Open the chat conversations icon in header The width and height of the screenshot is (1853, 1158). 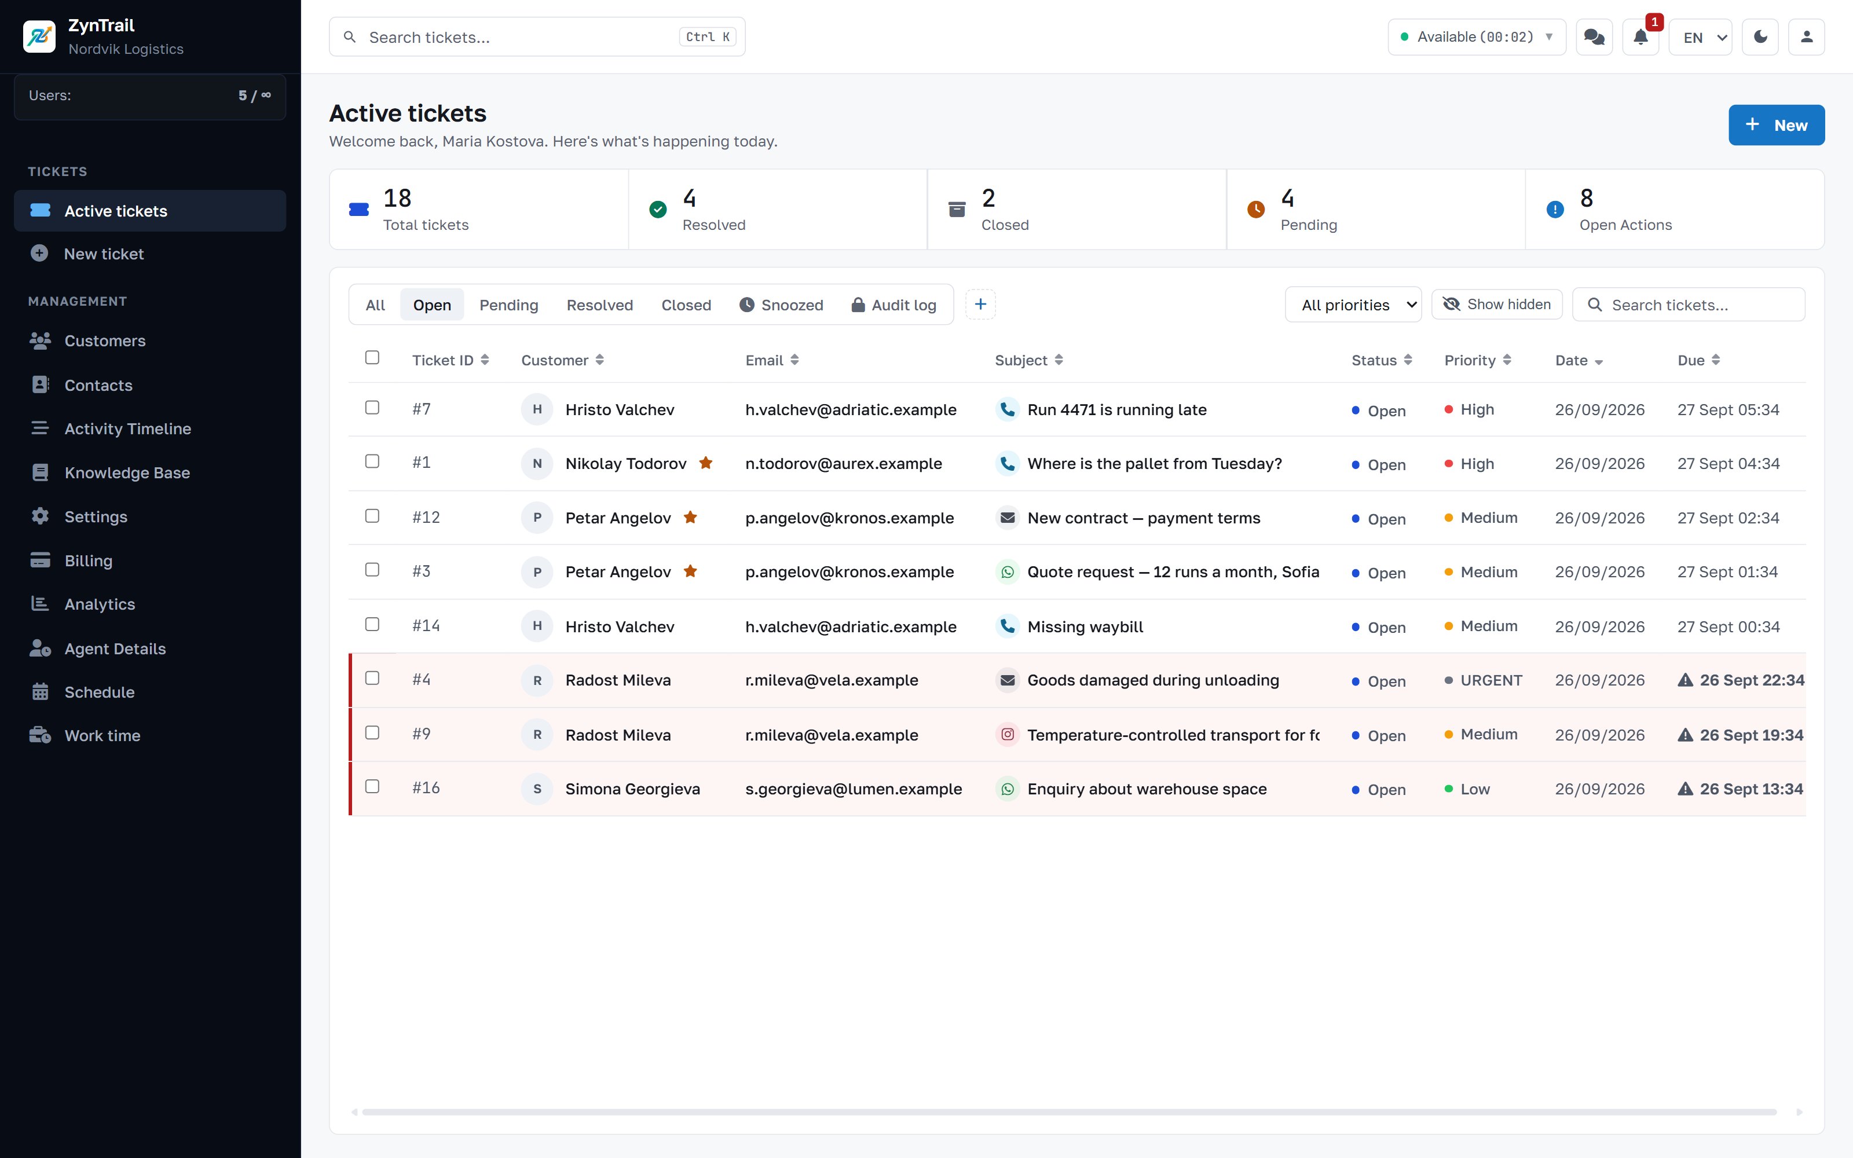[x=1594, y=36]
